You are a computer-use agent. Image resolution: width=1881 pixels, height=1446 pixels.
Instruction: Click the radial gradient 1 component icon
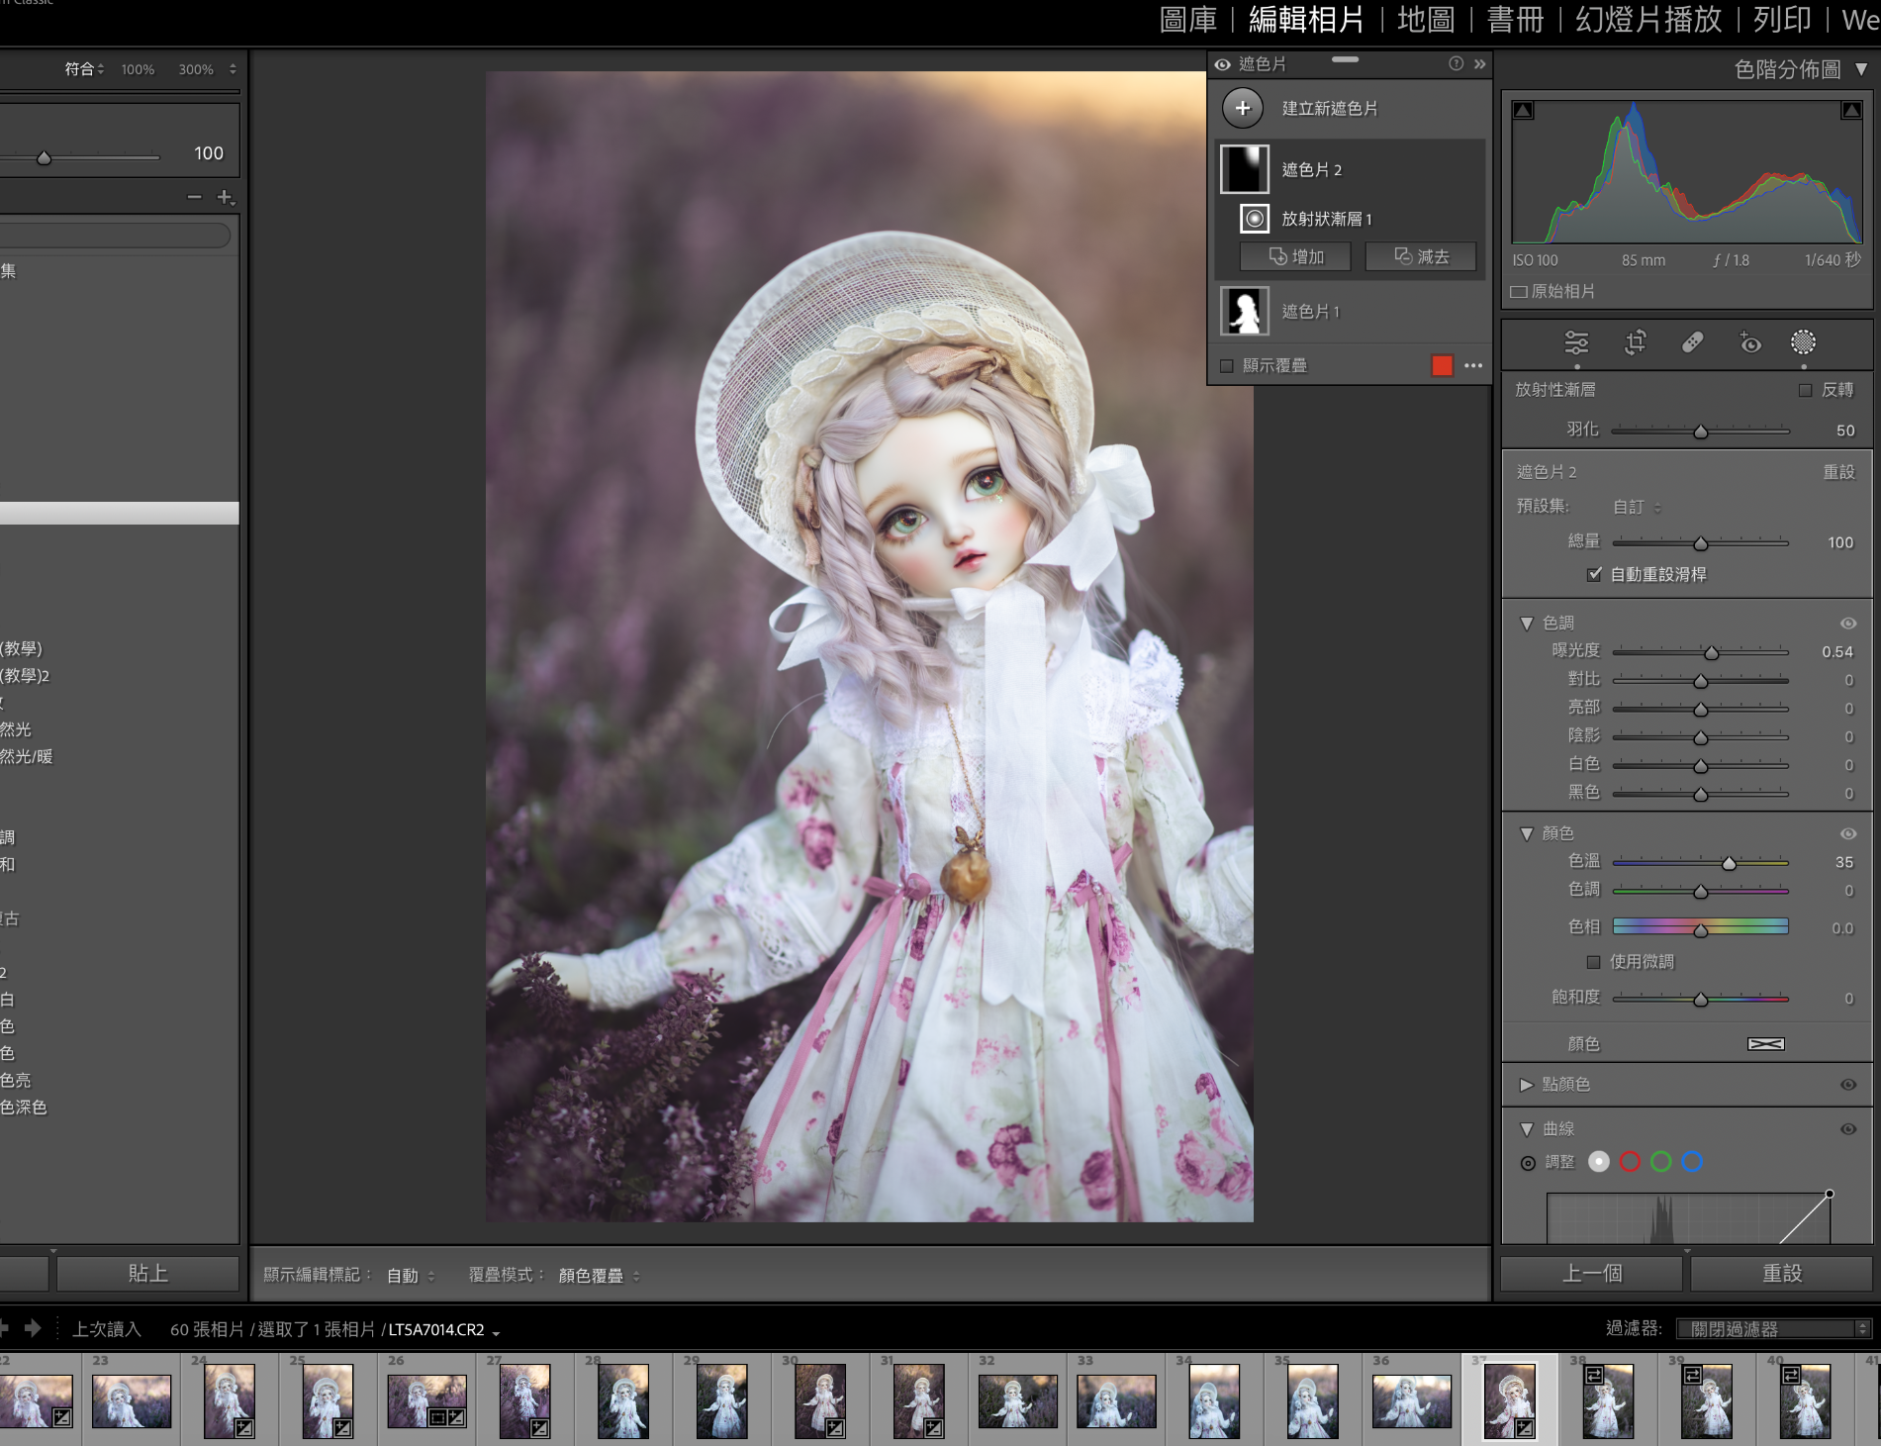click(x=1255, y=218)
